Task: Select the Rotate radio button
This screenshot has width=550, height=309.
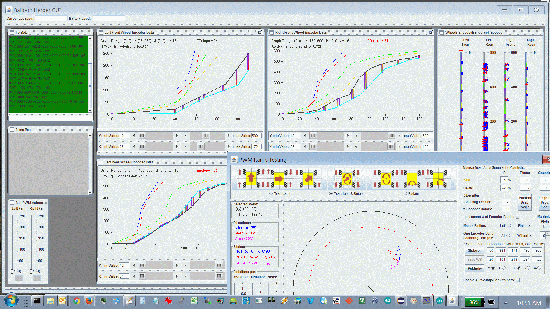Action: tap(405, 194)
